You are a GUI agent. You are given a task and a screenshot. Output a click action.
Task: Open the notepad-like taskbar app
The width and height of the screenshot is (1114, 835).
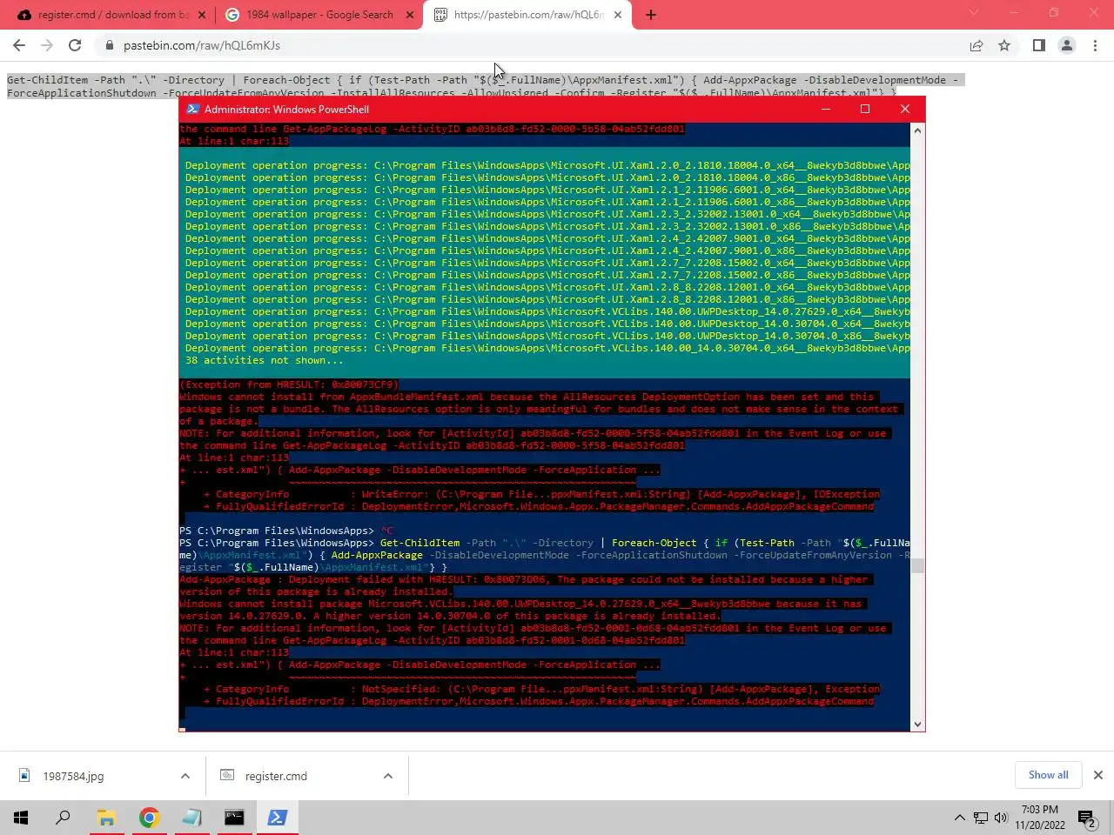(191, 818)
